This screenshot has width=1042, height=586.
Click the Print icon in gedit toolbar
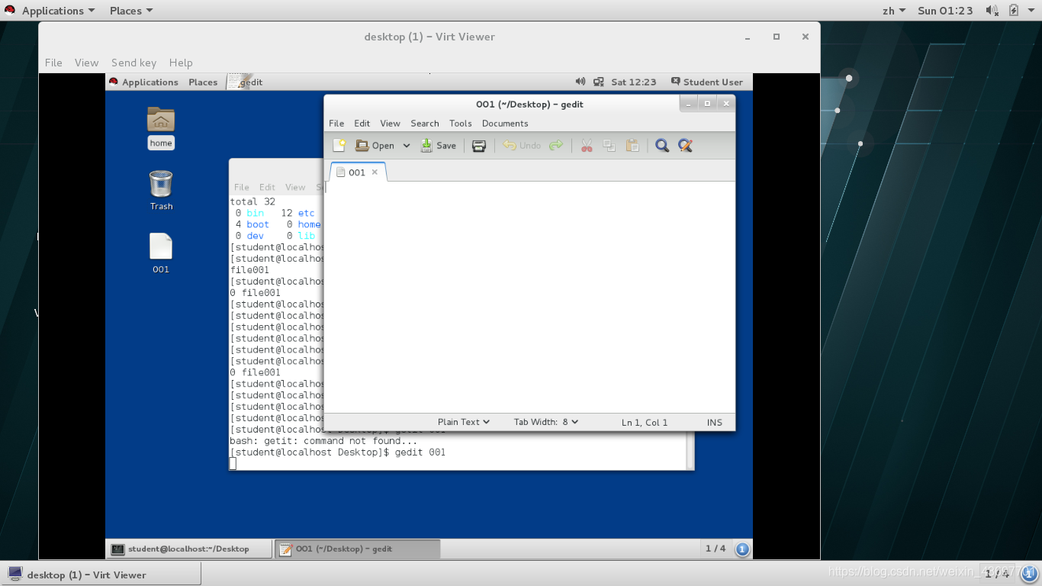[x=479, y=146]
